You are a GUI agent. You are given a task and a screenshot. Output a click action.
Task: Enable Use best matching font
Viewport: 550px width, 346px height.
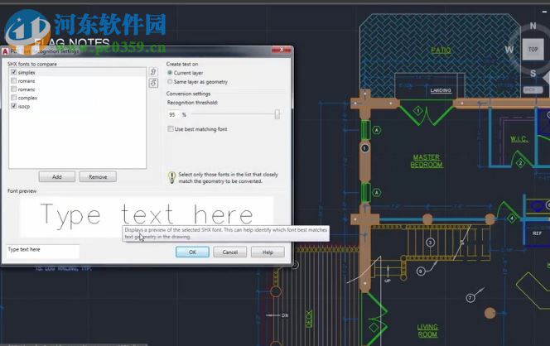(x=171, y=129)
